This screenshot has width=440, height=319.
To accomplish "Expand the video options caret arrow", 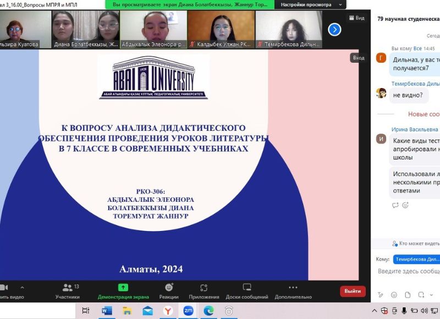I will click(x=22, y=287).
